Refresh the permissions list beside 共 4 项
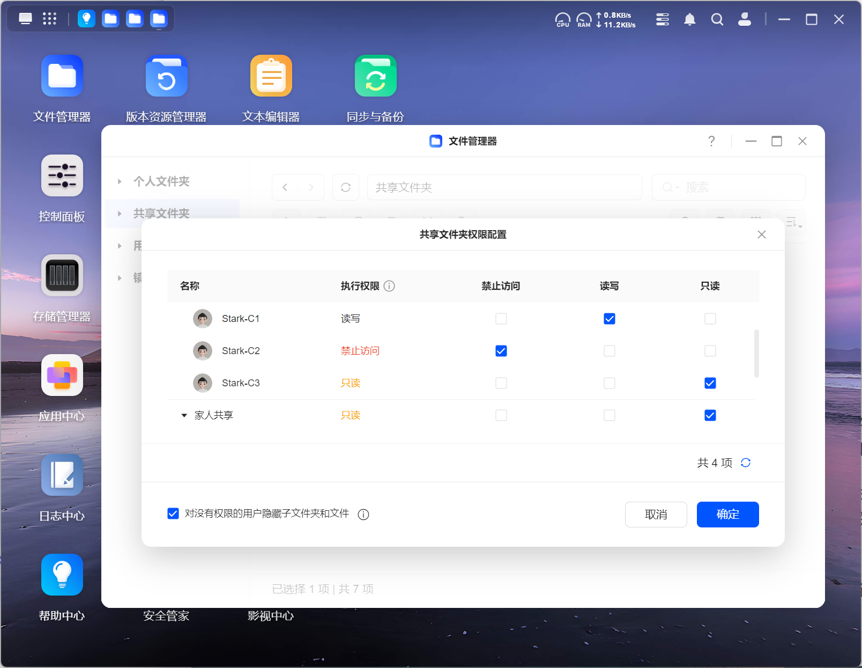Viewport: 862px width, 668px height. tap(746, 463)
